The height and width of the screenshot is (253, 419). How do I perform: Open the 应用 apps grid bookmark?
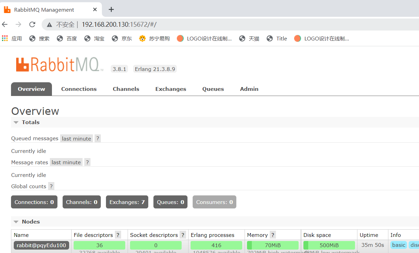pos(12,38)
